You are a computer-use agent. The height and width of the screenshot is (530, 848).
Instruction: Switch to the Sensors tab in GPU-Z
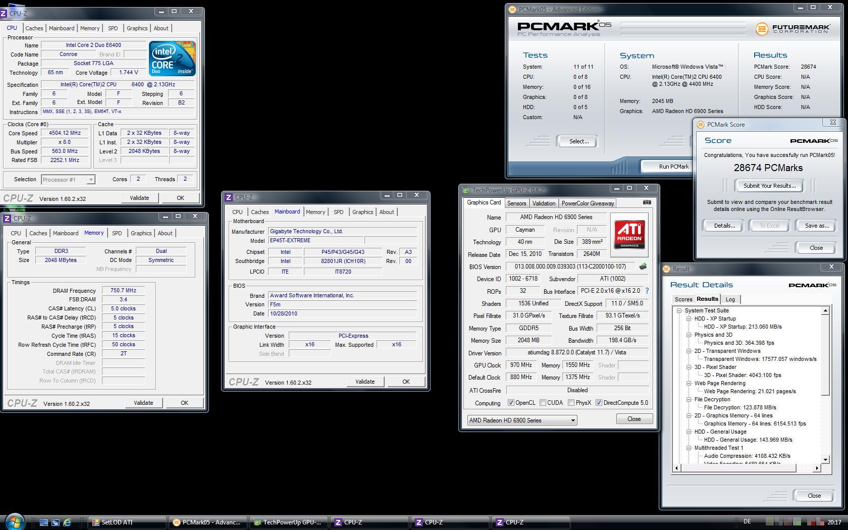click(x=516, y=203)
